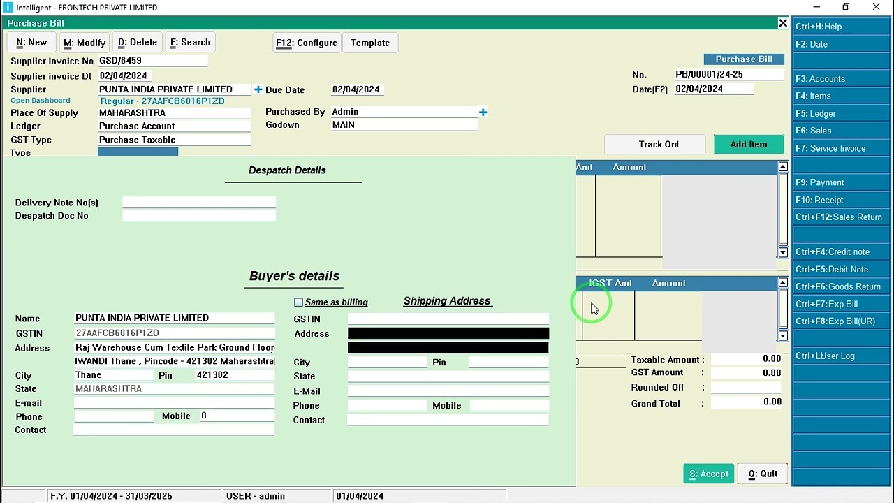Click the Despatch Doc No field
This screenshot has height=503, width=894.
click(199, 216)
